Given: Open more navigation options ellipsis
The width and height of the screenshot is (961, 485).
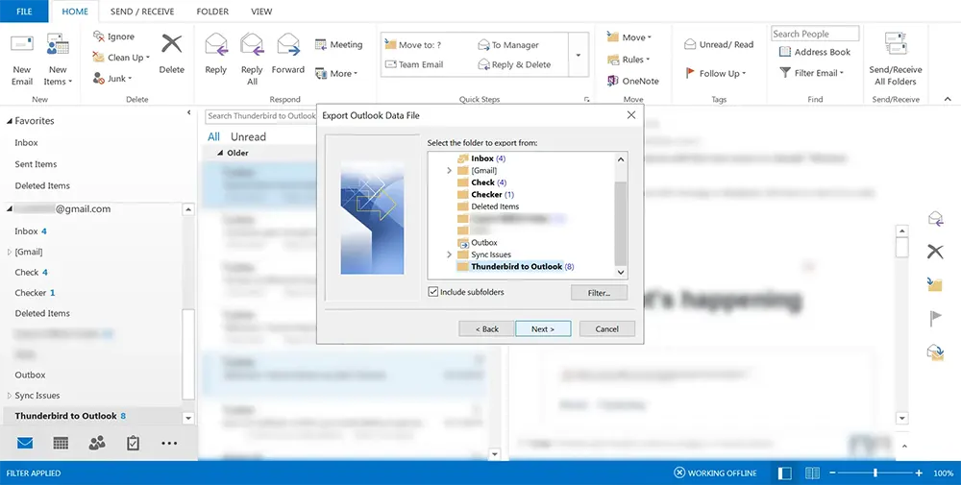Looking at the screenshot, I should coord(169,444).
